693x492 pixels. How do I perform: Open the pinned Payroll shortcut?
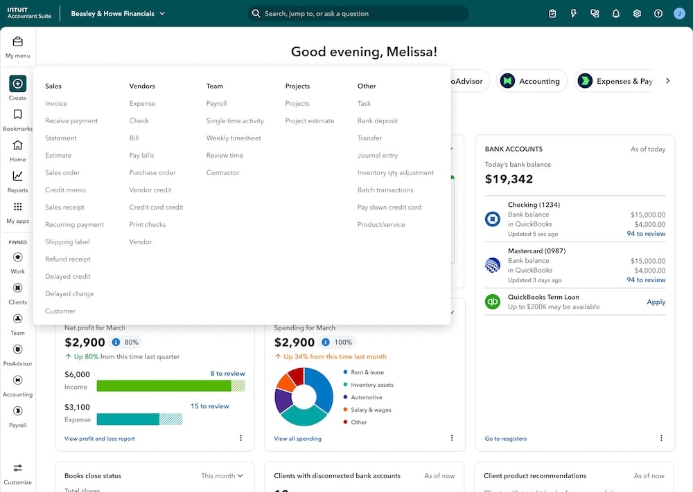click(x=17, y=415)
